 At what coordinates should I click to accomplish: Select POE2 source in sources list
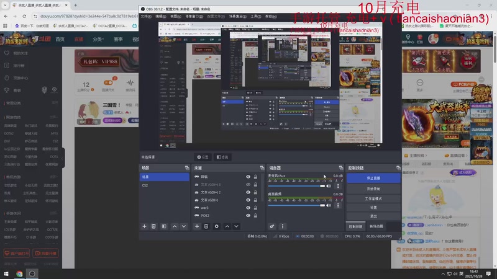click(205, 215)
